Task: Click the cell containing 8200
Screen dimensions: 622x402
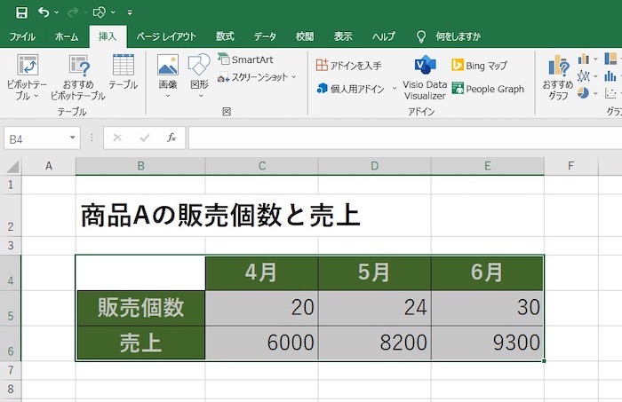Action: point(374,343)
